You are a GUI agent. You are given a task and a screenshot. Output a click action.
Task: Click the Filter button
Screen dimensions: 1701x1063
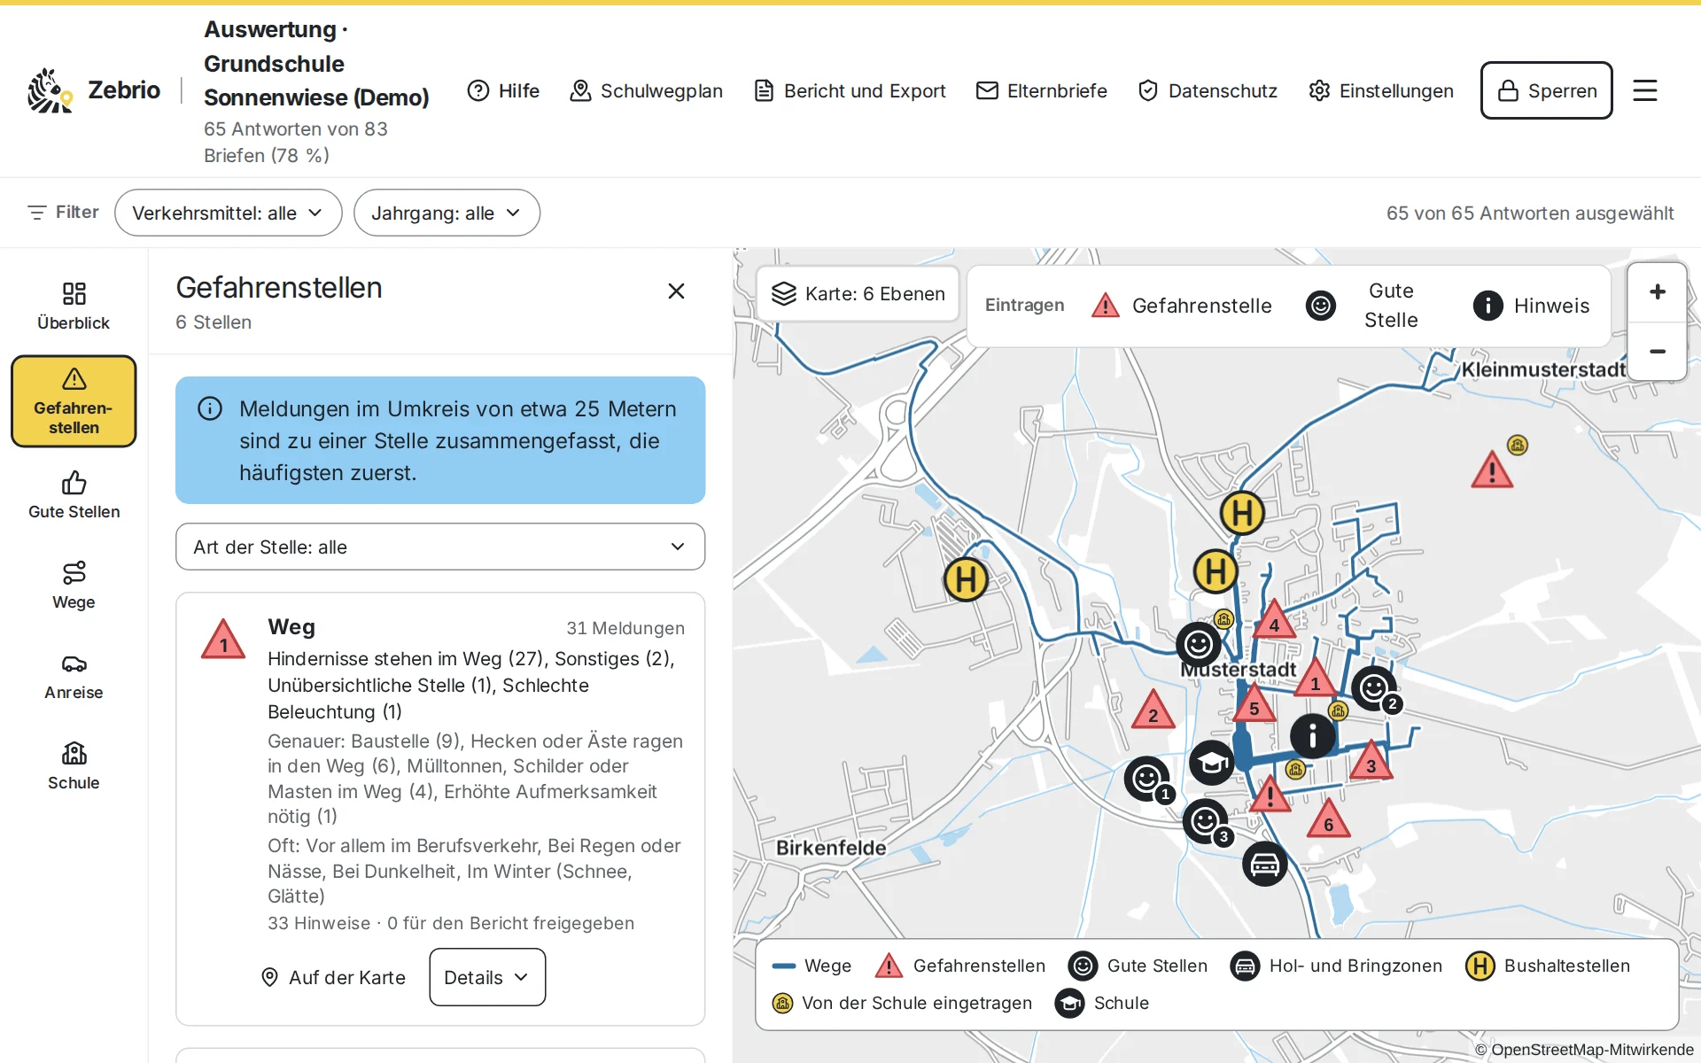(63, 213)
